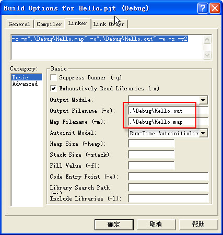Switch to the General tab
The image size is (223, 235).
(x=19, y=24)
